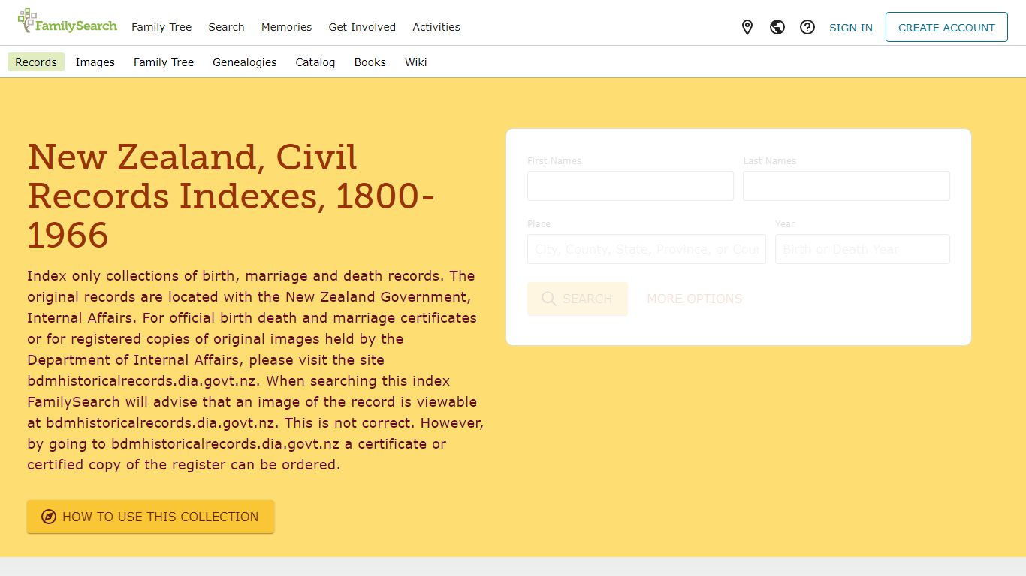This screenshot has height=576, width=1026.
Task: Switch to the Catalog tab
Action: click(x=315, y=62)
